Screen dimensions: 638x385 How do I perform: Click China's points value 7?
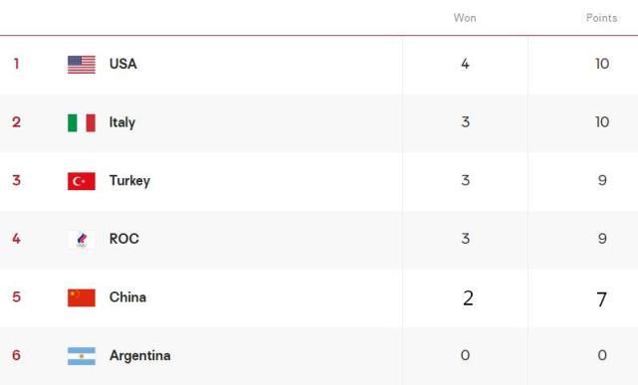tap(602, 299)
